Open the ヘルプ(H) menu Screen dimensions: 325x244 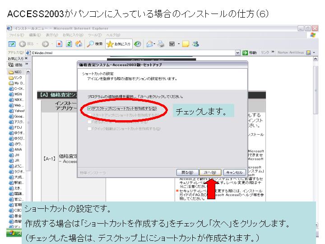[x=113, y=35]
